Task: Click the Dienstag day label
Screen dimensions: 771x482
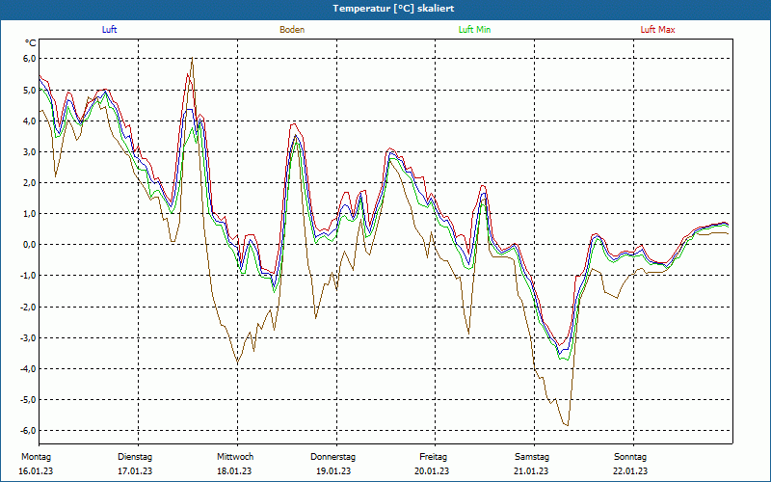Action: (x=135, y=456)
